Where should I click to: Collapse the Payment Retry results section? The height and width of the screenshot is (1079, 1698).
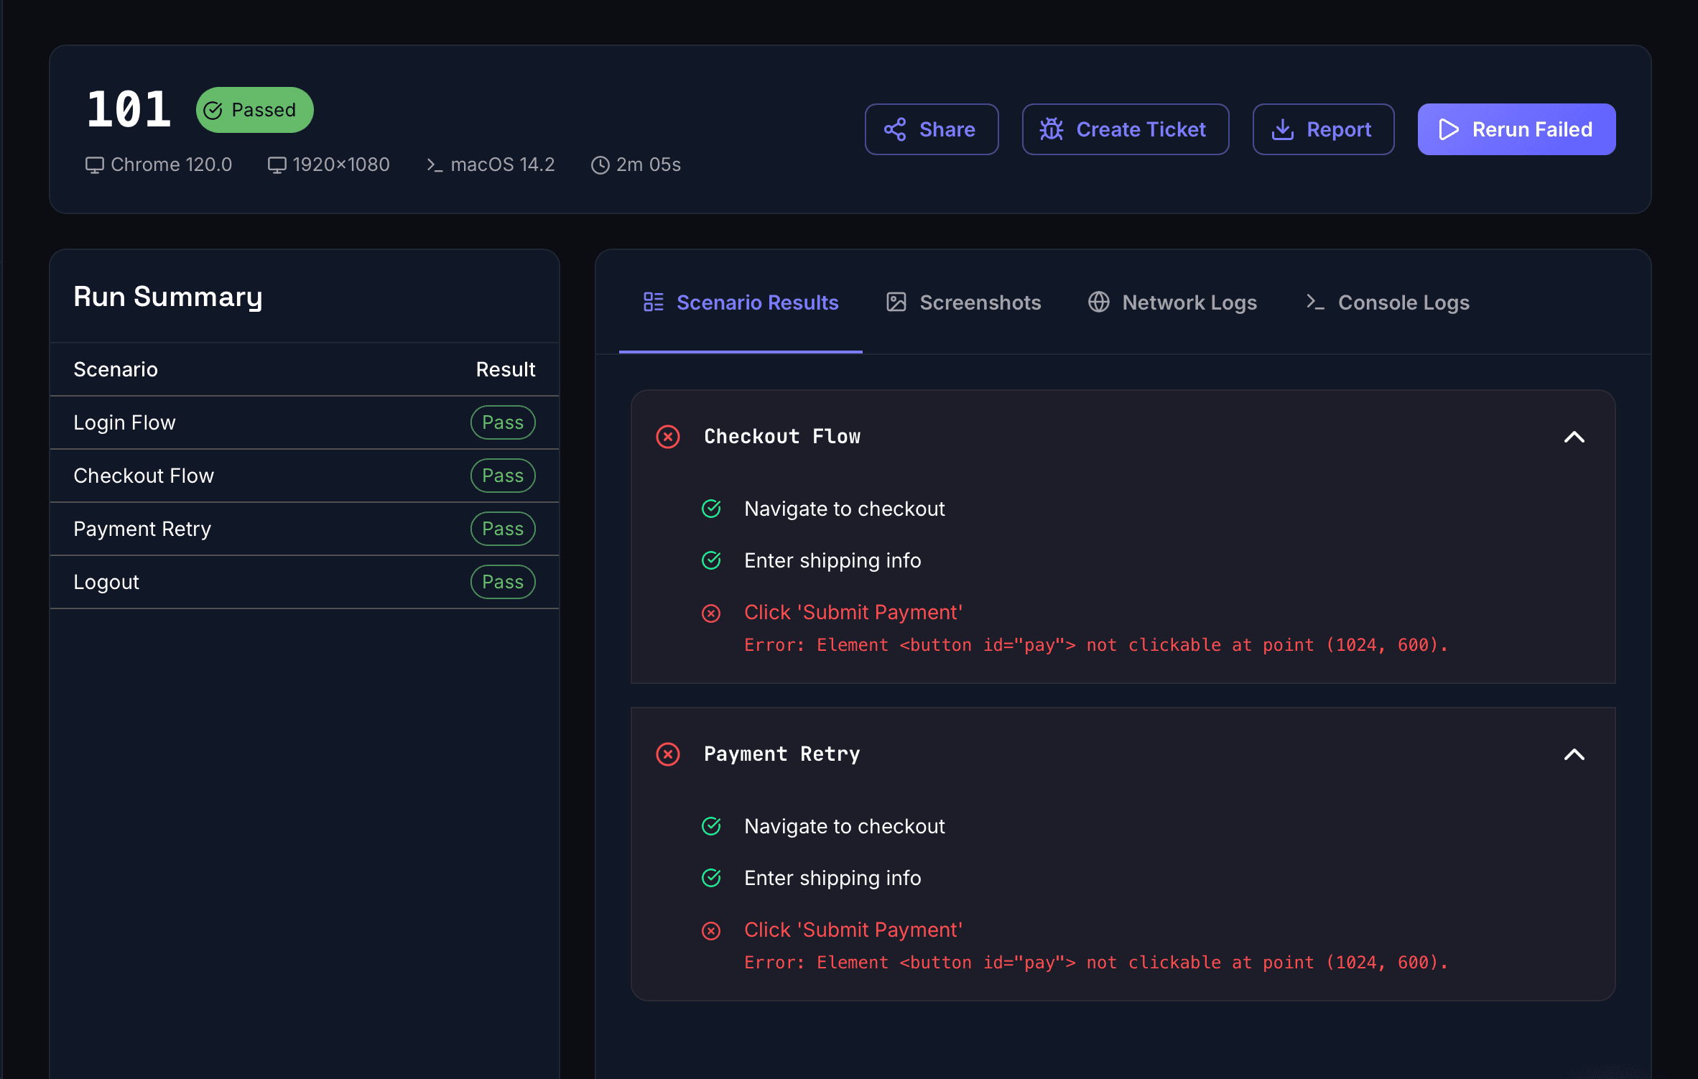[x=1574, y=754]
